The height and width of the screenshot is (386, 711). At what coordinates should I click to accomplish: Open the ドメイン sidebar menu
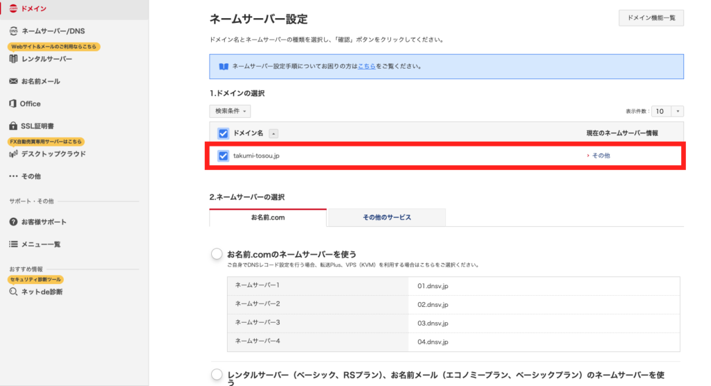(x=34, y=8)
